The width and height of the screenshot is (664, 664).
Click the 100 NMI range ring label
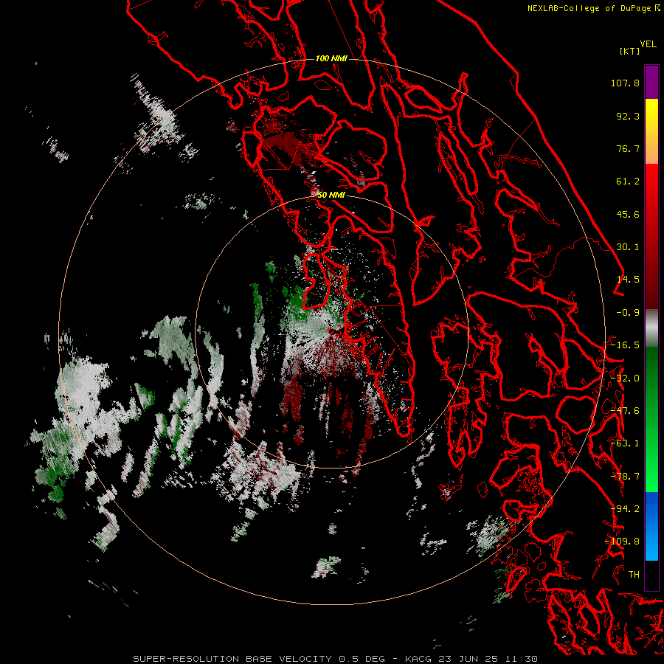[331, 58]
